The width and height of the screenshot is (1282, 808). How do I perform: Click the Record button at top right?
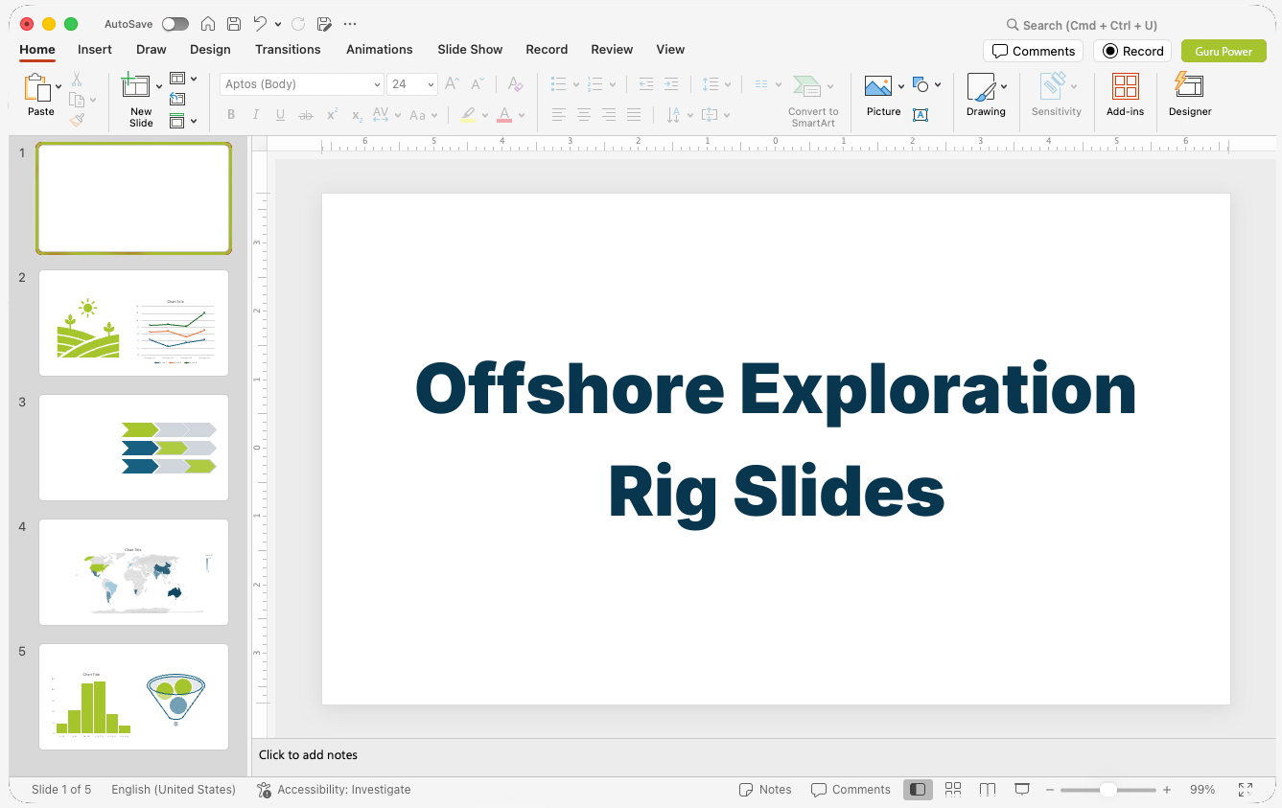click(x=1132, y=51)
